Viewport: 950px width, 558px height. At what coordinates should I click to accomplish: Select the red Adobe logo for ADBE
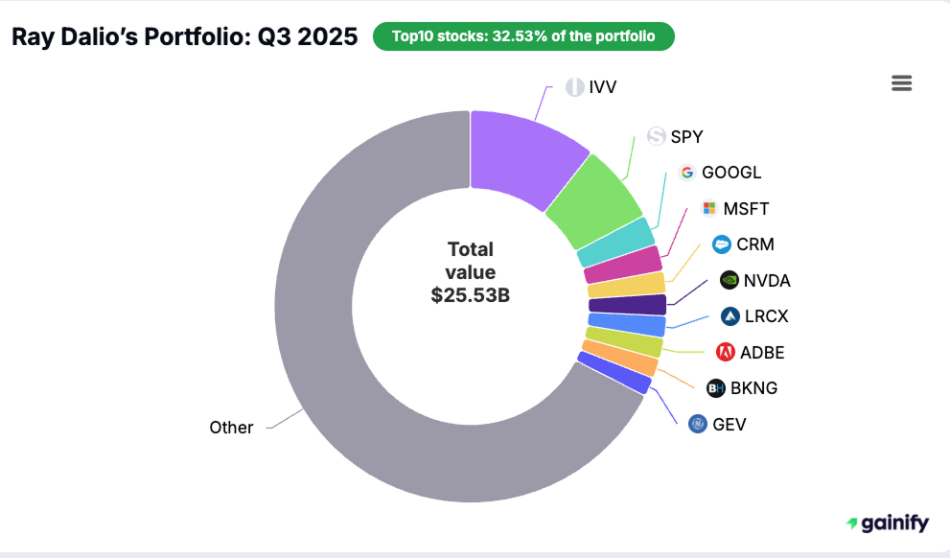point(727,352)
